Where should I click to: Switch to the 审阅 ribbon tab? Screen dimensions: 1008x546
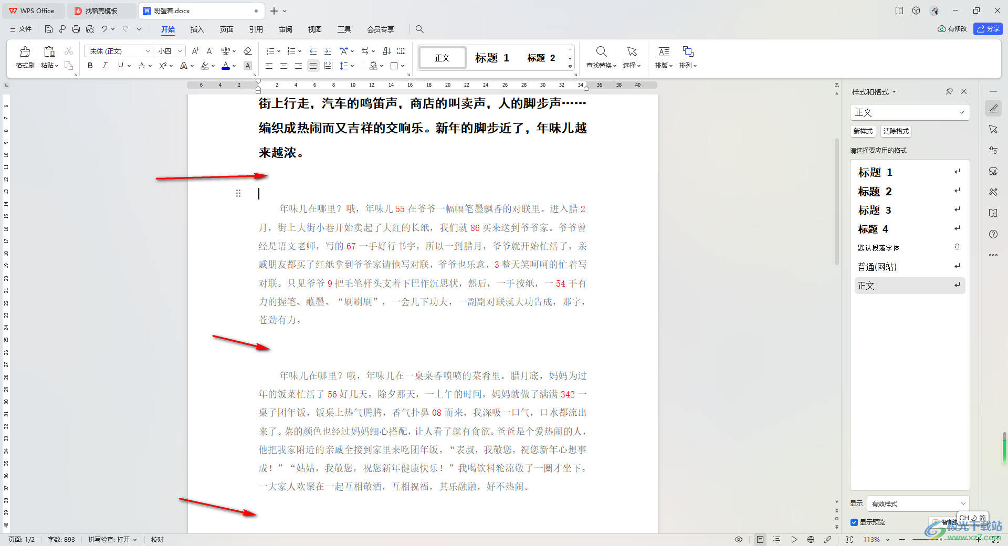285,29
